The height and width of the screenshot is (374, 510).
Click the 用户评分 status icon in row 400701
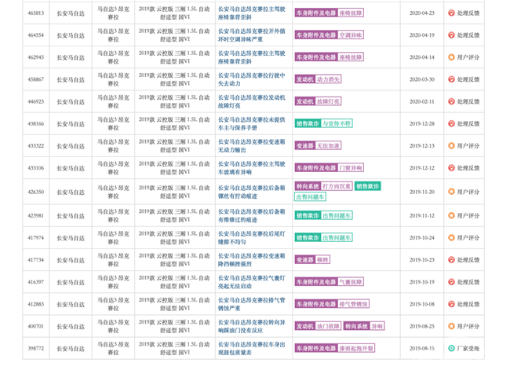451,326
